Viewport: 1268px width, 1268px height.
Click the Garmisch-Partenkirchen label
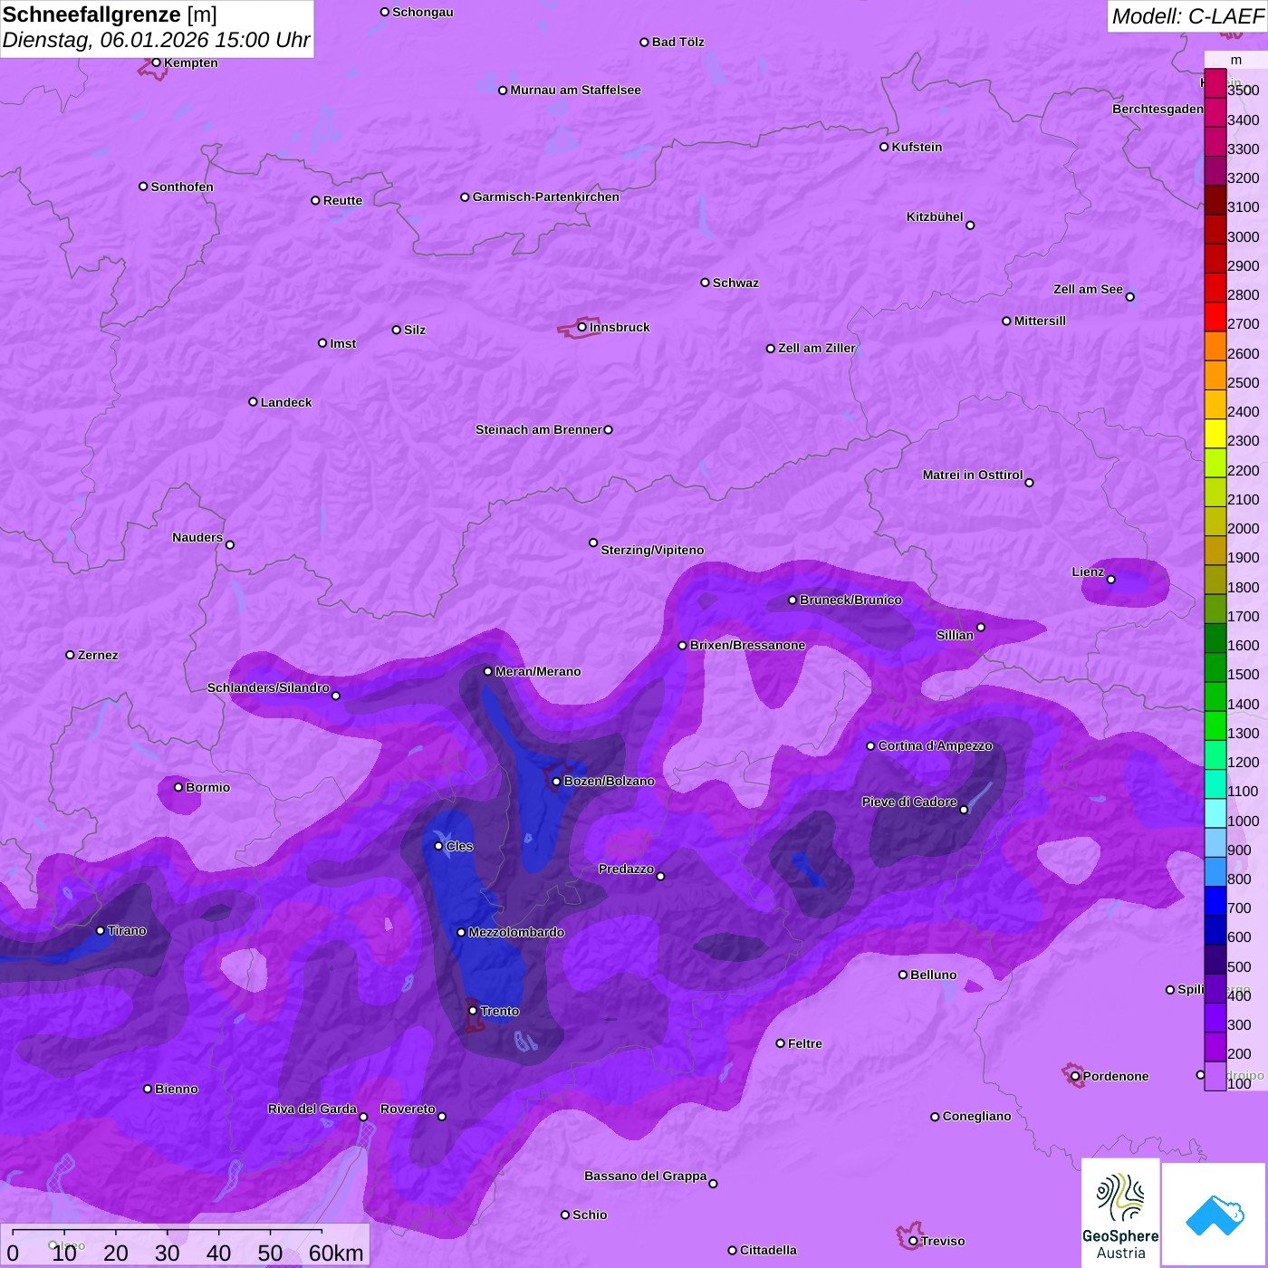545,197
